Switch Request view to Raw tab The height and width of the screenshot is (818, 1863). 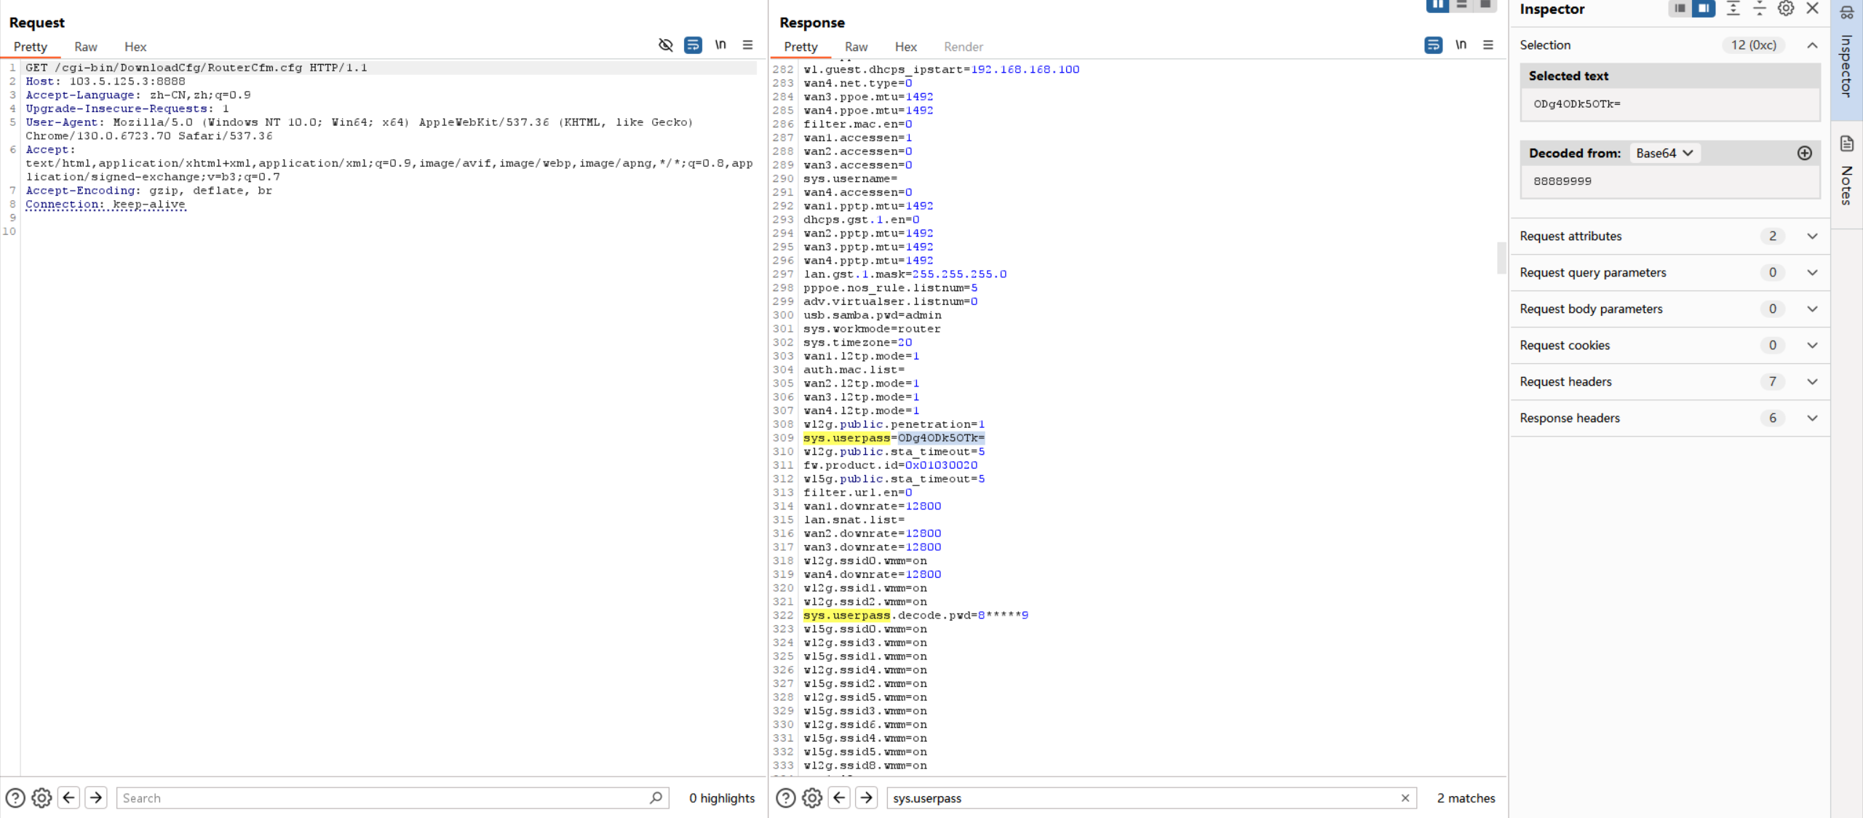coord(85,47)
